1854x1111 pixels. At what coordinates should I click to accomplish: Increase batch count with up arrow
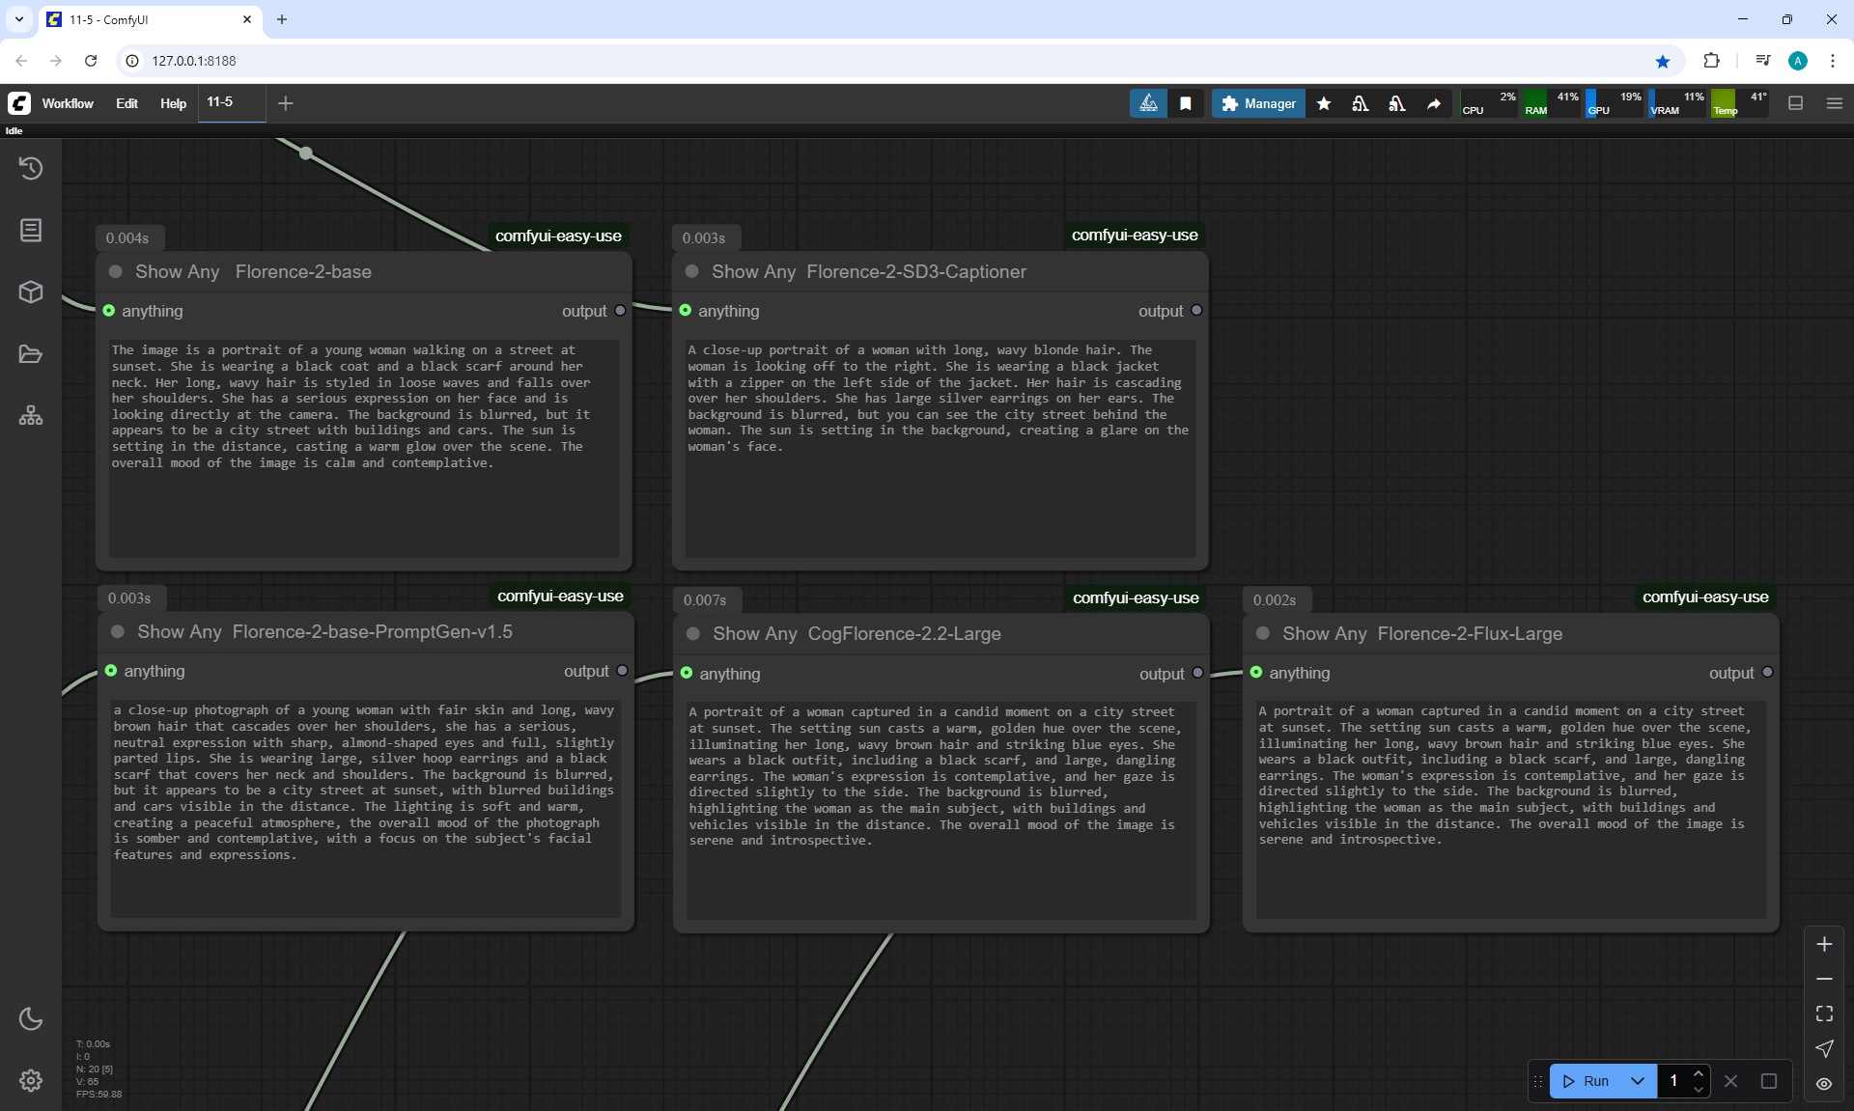(1699, 1073)
